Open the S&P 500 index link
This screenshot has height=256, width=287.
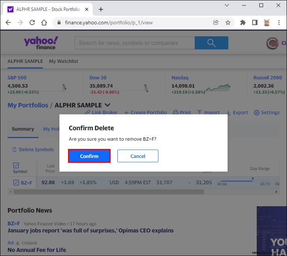click(17, 78)
